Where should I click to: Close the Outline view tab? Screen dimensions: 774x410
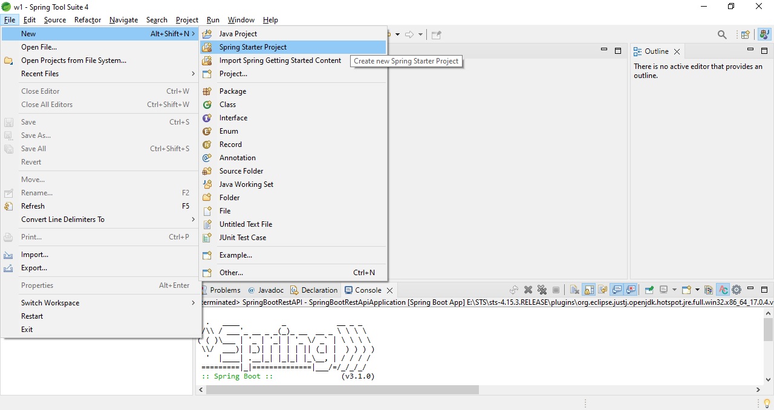coord(677,52)
